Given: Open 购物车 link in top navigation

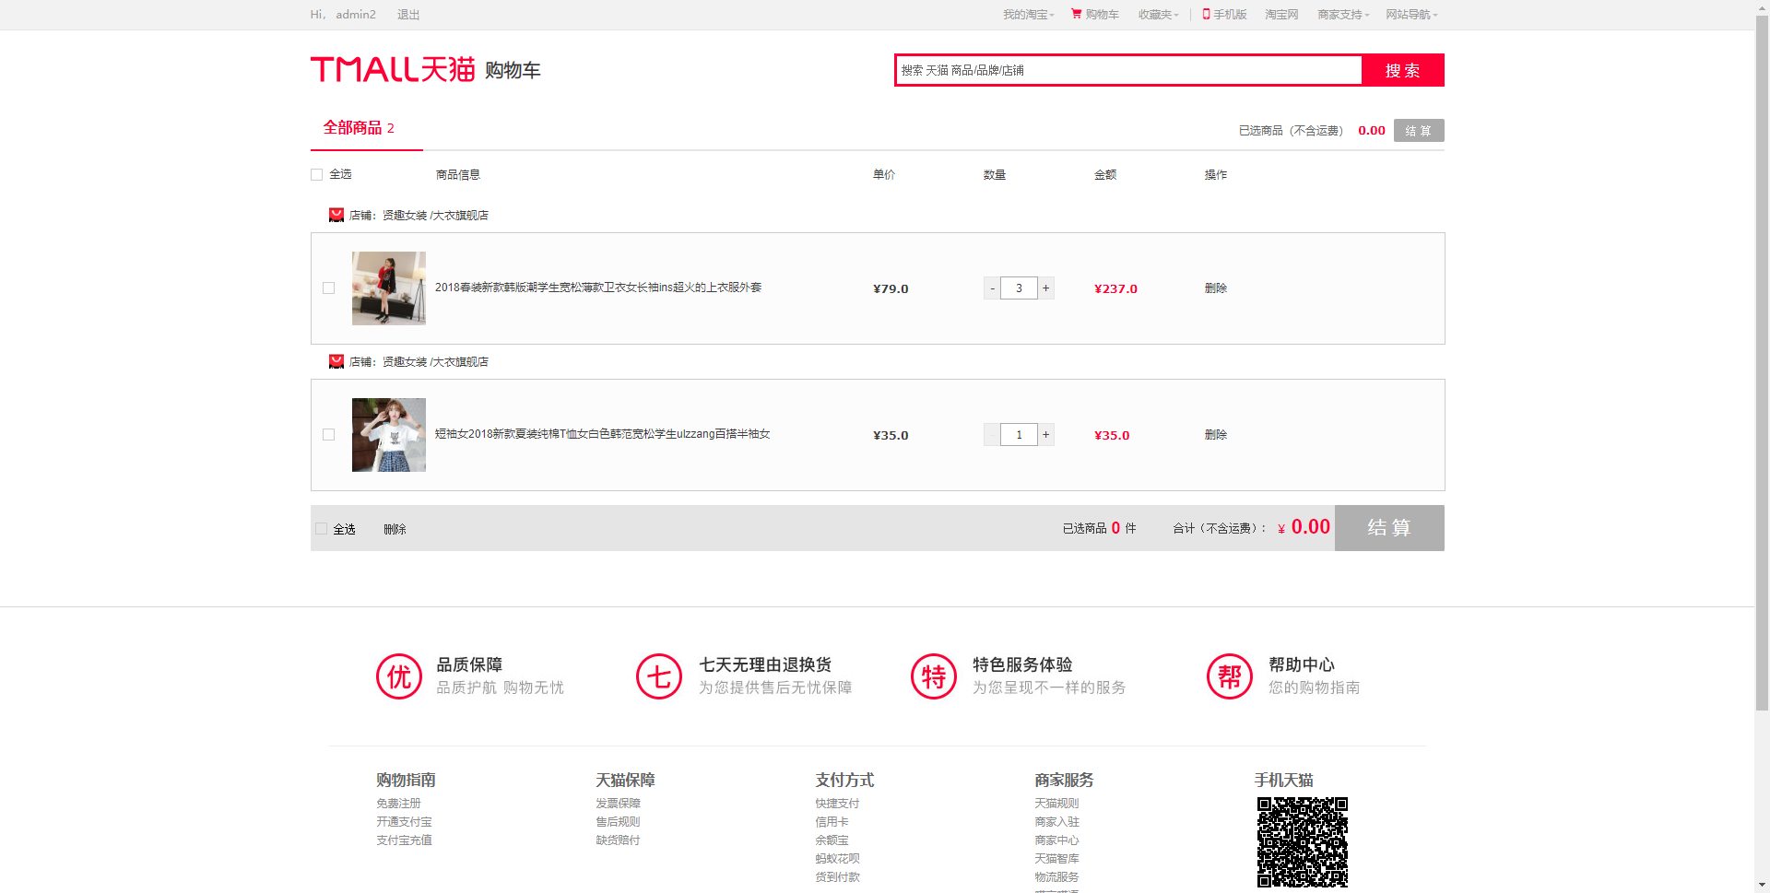Looking at the screenshot, I should click(x=1102, y=15).
